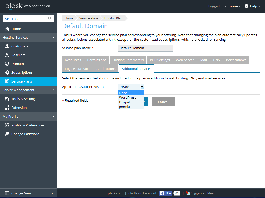This screenshot has height=198, width=265.
Task: Click the Customers person icon
Action: (7, 46)
